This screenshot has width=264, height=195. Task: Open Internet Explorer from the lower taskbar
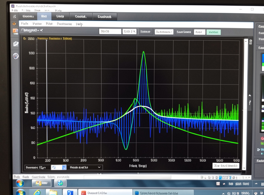click(37, 192)
